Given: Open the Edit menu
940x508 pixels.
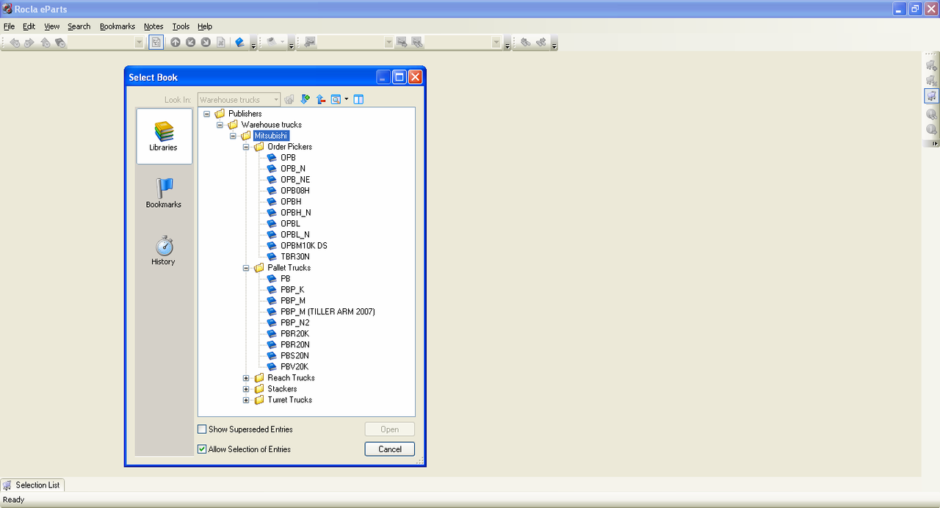Looking at the screenshot, I should pyautogui.click(x=29, y=26).
